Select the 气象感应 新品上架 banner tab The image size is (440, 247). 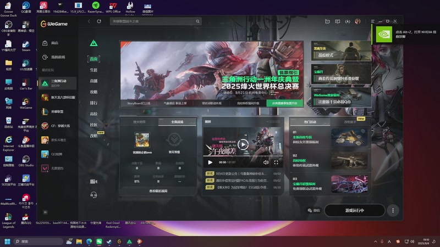(x=175, y=103)
